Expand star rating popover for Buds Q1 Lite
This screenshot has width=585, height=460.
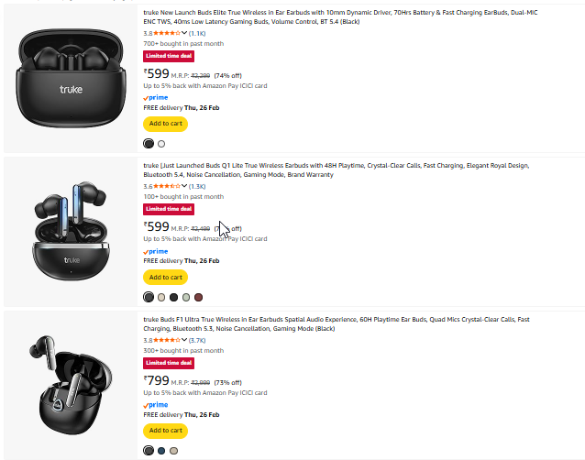pos(184,186)
